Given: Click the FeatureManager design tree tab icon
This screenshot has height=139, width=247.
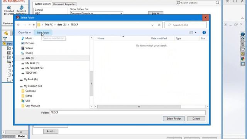Looking at the screenshot, I should coord(6,33).
